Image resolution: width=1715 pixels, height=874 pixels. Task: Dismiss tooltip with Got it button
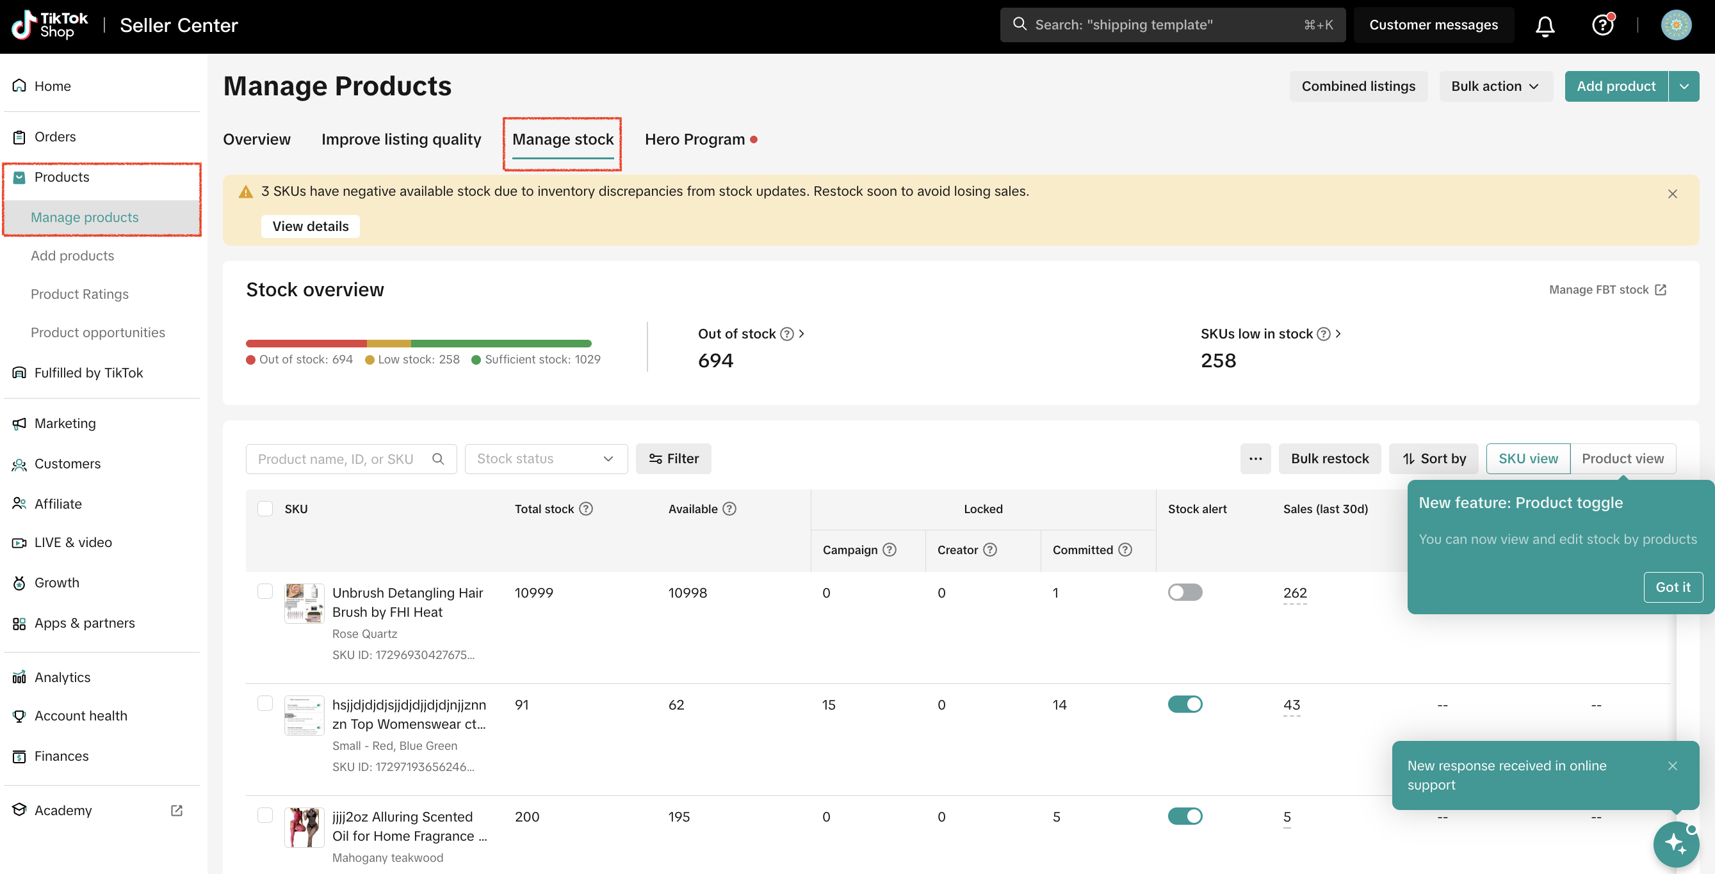pyautogui.click(x=1672, y=587)
